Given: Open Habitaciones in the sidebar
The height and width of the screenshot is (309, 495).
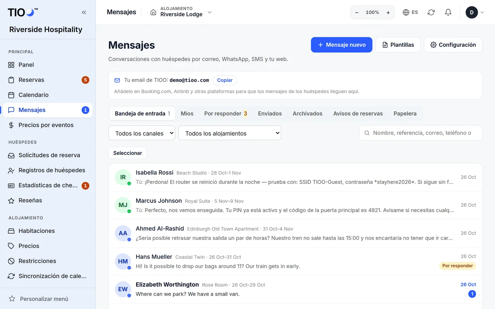Looking at the screenshot, I should (48, 231).
